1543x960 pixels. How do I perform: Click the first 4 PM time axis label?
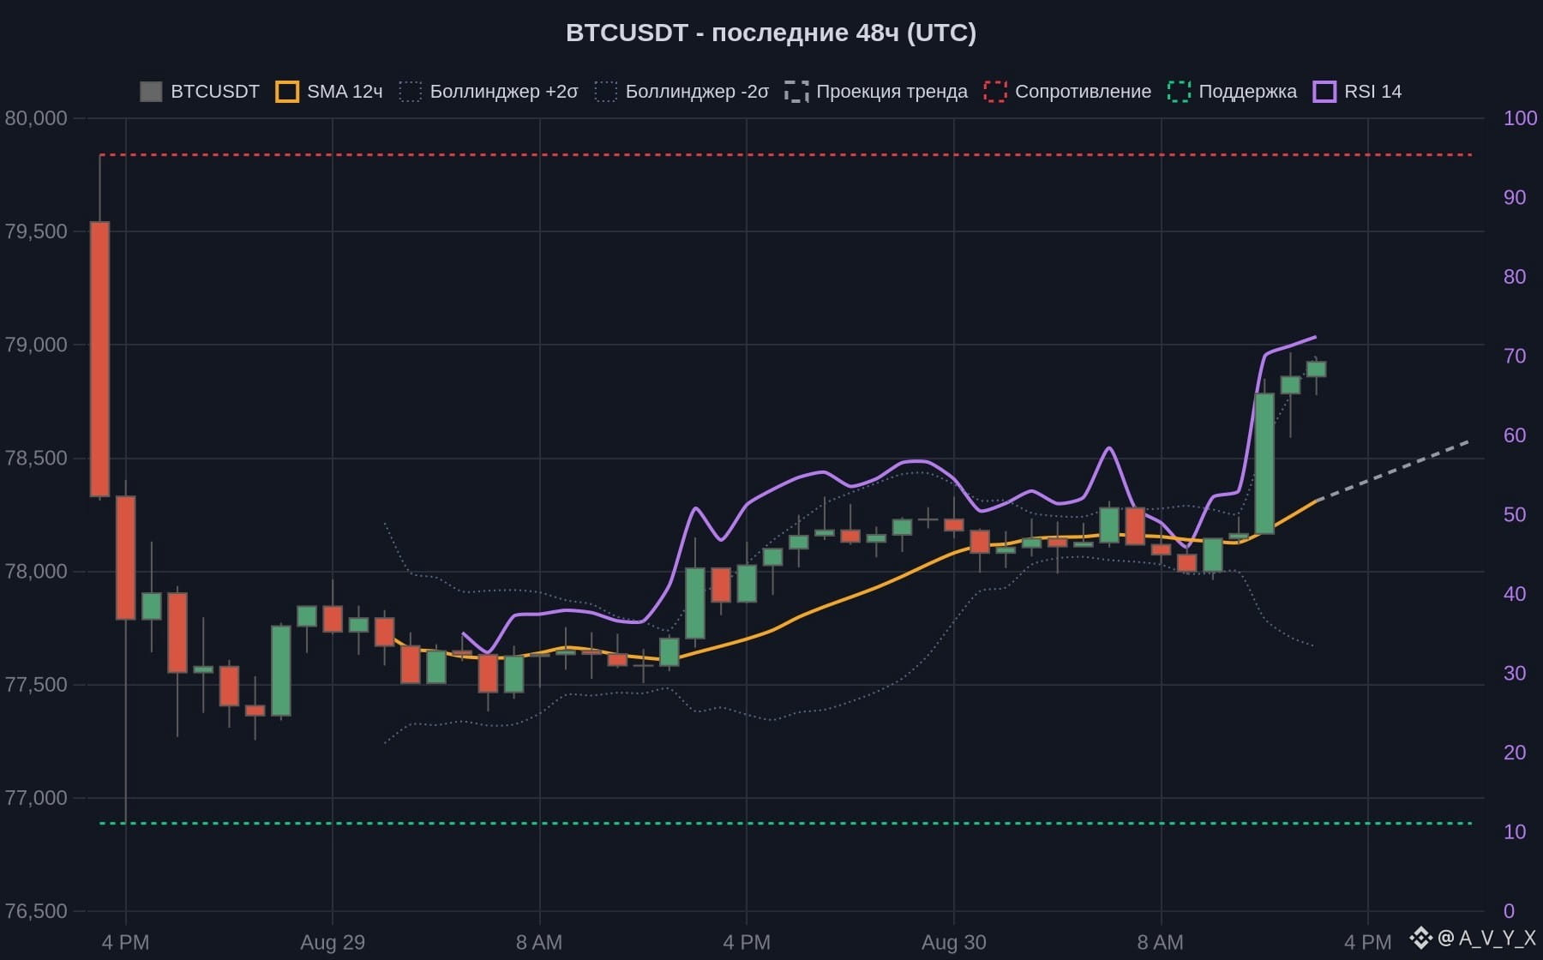tap(125, 942)
